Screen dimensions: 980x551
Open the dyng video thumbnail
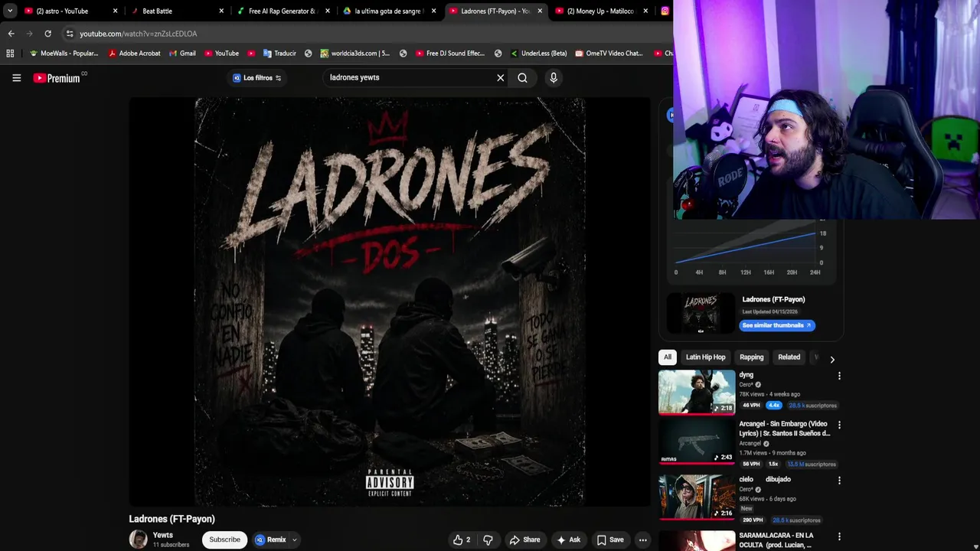(x=697, y=392)
